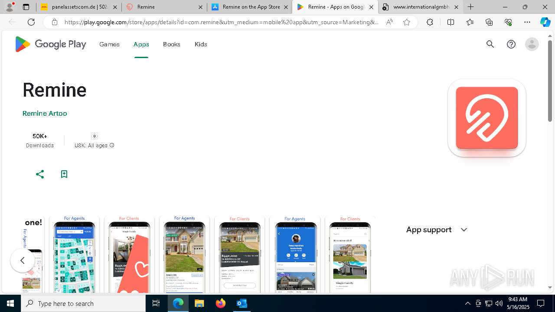The width and height of the screenshot is (555, 312).
Task: Switch to Games section
Action: click(x=109, y=44)
